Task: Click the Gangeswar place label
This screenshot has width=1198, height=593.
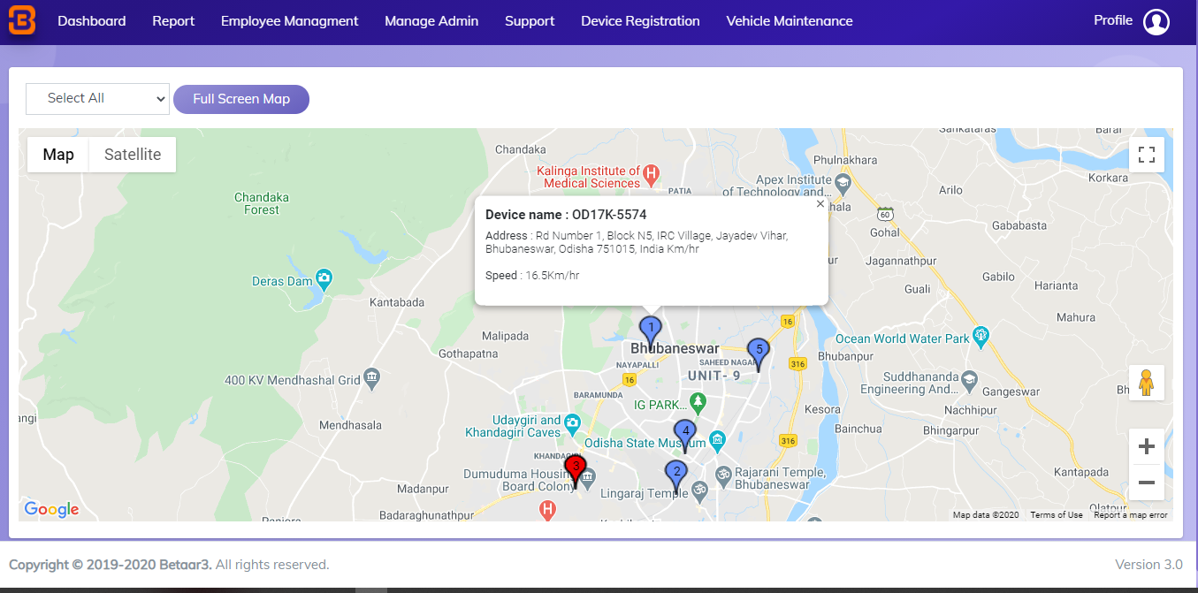Action: click(x=1011, y=392)
